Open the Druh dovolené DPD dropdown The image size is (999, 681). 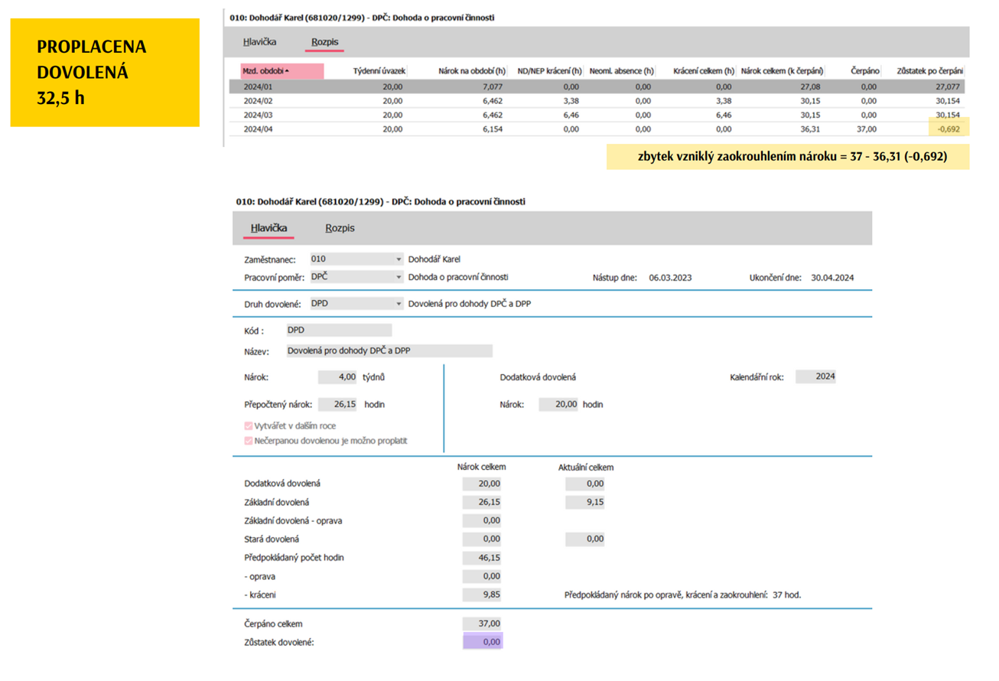click(x=398, y=304)
